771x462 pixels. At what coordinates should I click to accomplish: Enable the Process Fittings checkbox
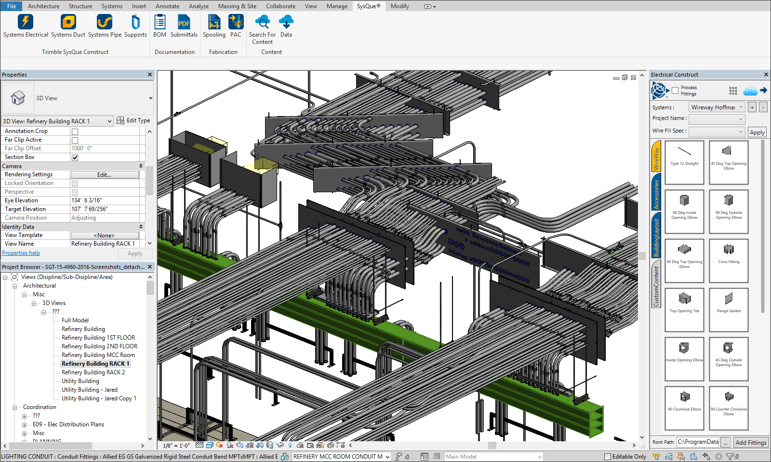click(675, 91)
